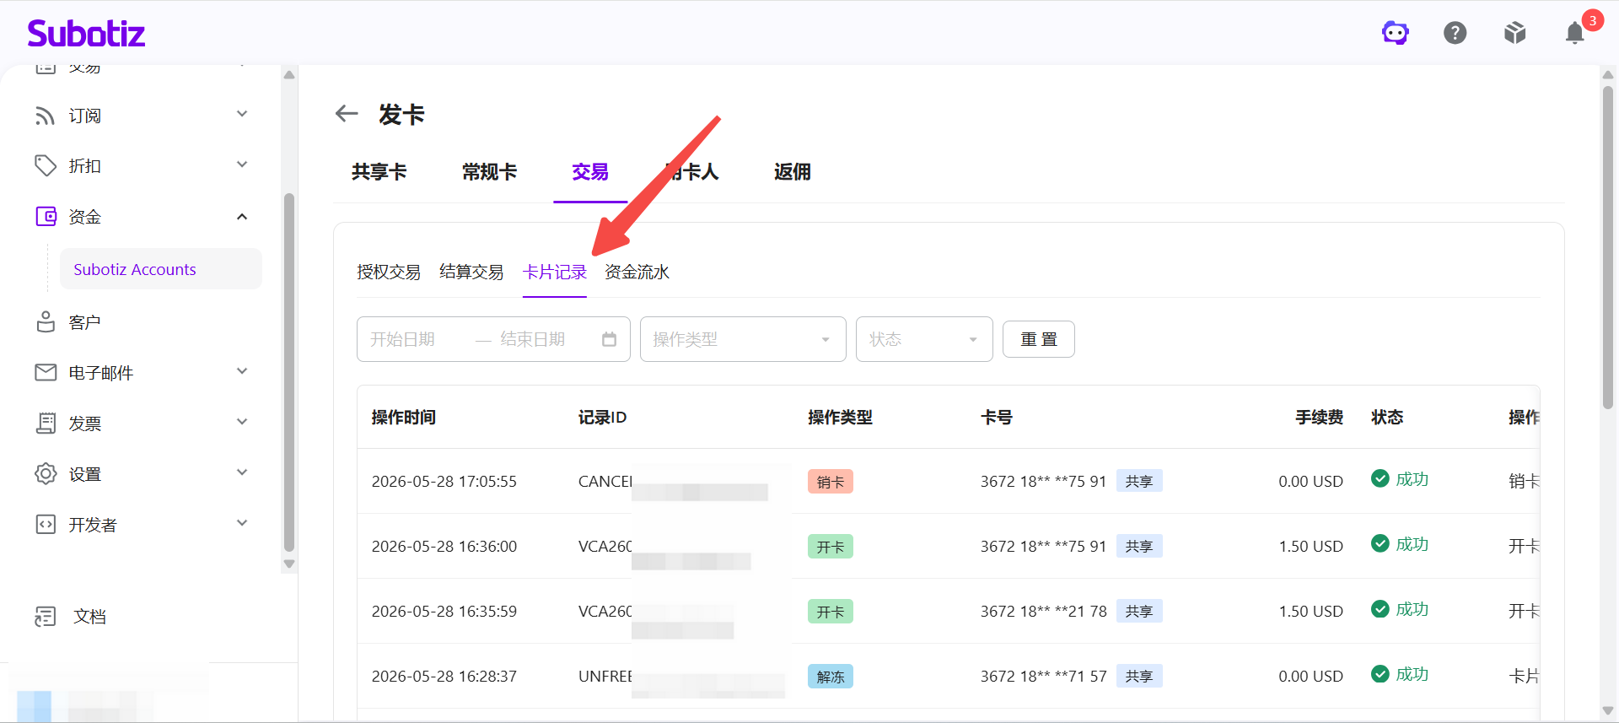The height and width of the screenshot is (723, 1619).
Task: Switch to the 常规卡 tab
Action: click(x=490, y=172)
